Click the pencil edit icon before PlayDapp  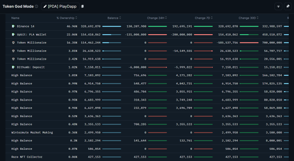pos(45,6)
